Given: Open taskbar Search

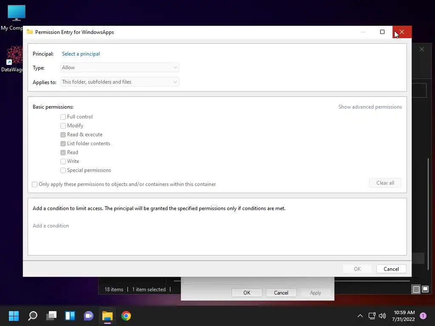Looking at the screenshot, I should 33,316.
